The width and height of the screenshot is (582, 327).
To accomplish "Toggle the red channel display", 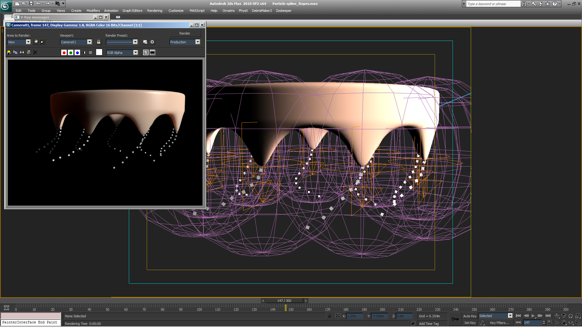I will [64, 53].
